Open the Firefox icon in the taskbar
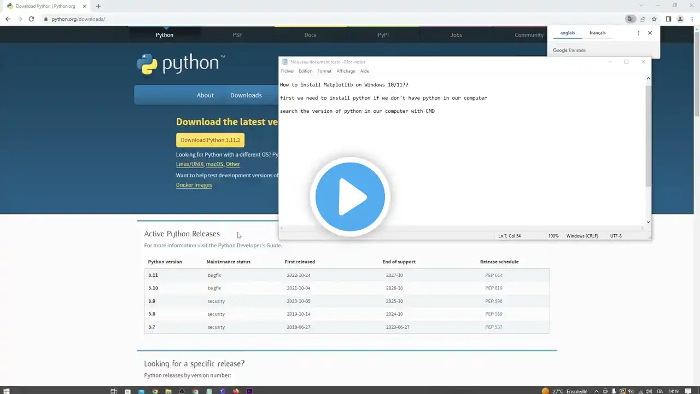 236,391
